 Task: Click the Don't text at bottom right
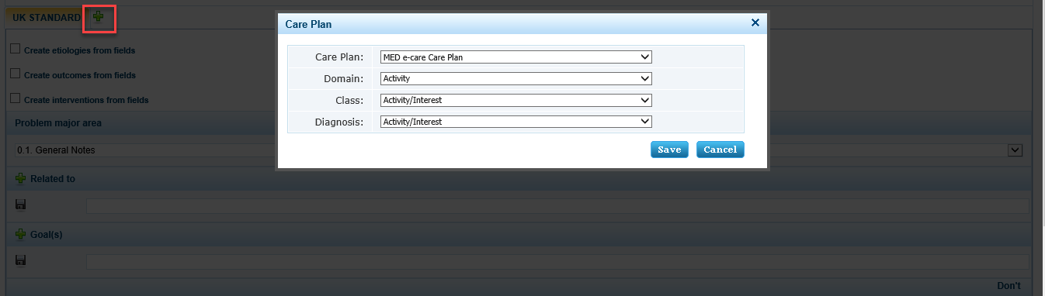click(x=1009, y=286)
